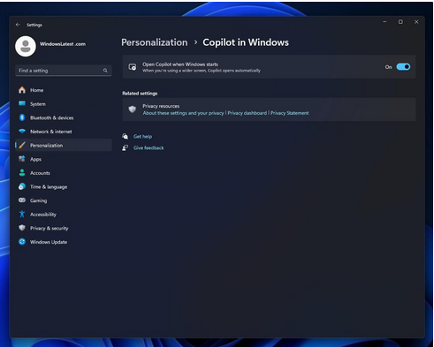Image resolution: width=434 pixels, height=347 pixels.
Task: Click the Give feedback link
Action: coord(148,147)
